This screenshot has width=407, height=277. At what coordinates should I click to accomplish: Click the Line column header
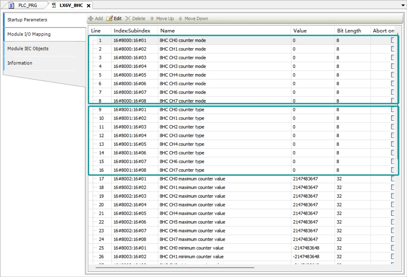(100, 31)
